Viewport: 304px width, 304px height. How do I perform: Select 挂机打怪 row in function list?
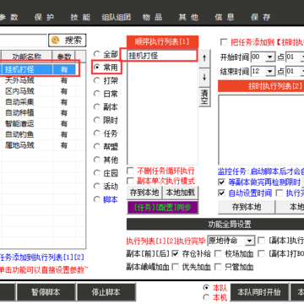(x=38, y=69)
